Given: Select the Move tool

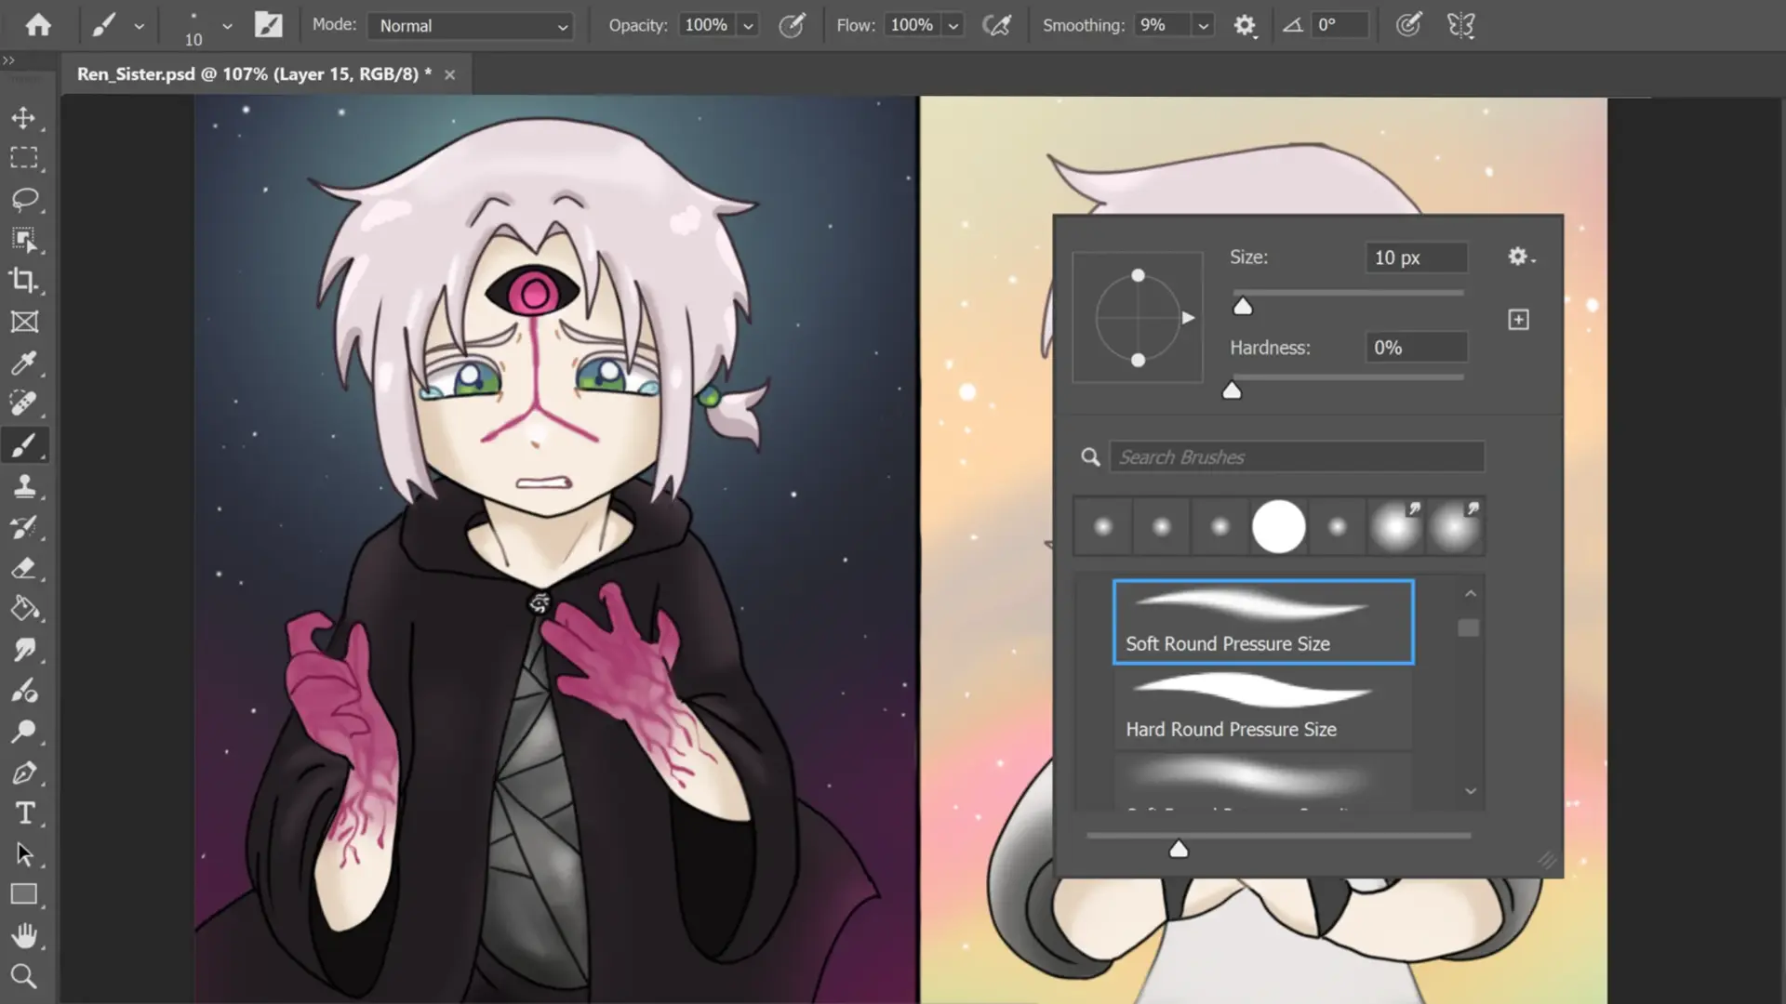Looking at the screenshot, I should (x=24, y=118).
